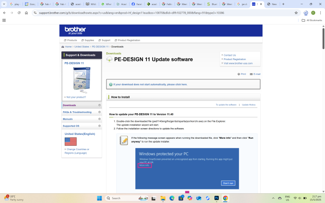Expand the Downloads sidebar item arrow
The image size is (325, 203).
point(99,105)
